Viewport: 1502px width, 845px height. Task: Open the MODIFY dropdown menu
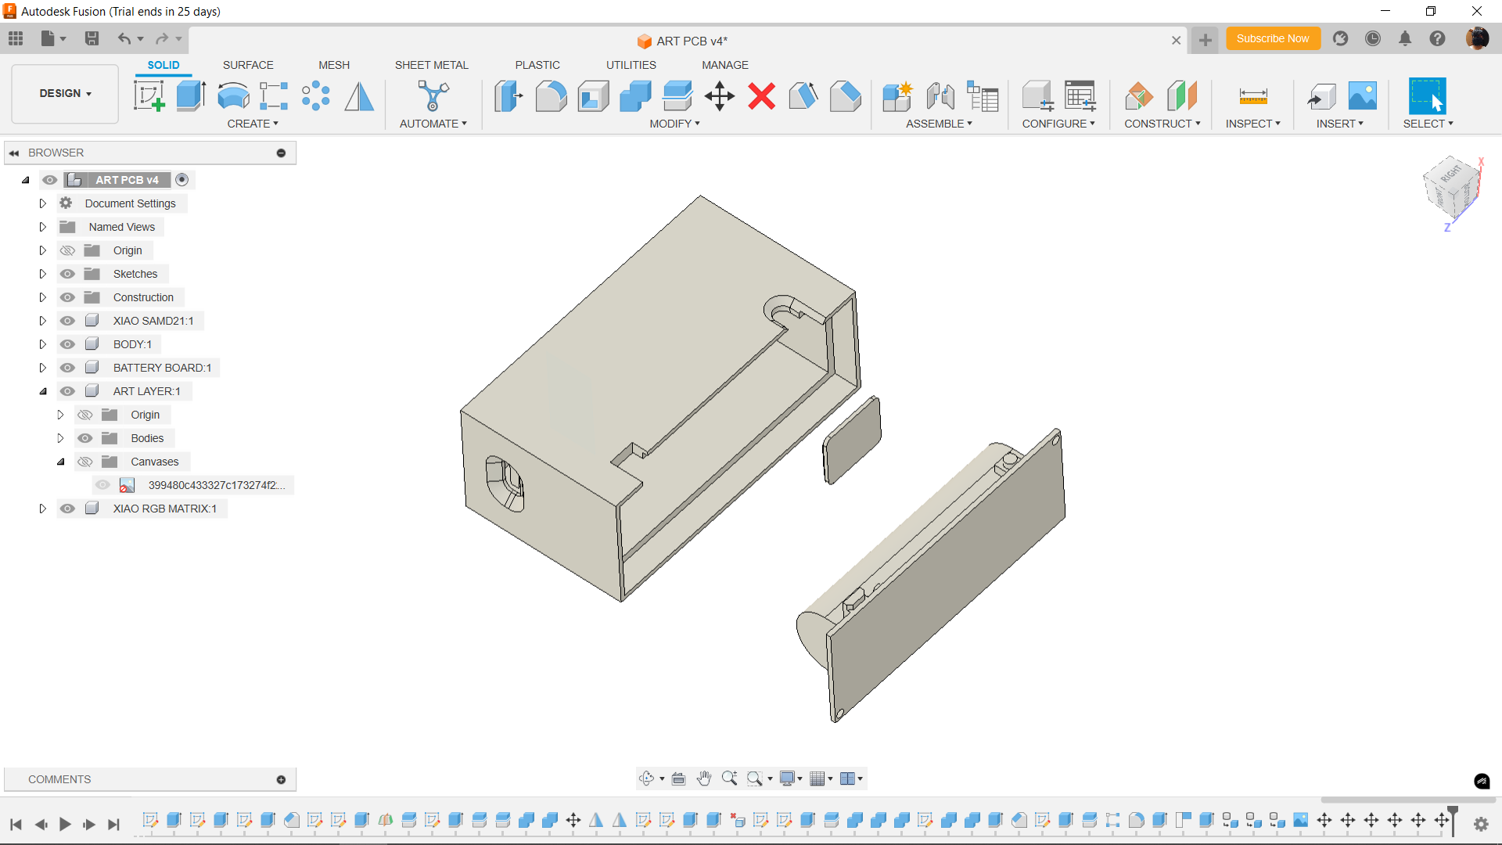coord(674,124)
